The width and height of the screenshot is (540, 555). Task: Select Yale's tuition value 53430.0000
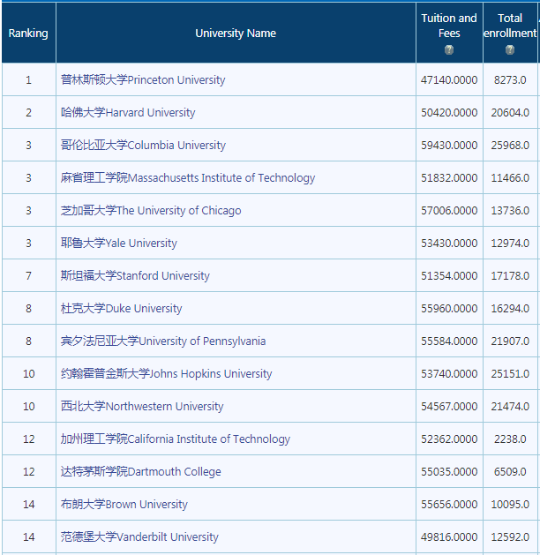(449, 244)
